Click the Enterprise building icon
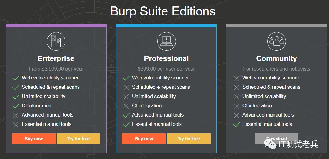The image size is (329, 159). tap(56, 41)
